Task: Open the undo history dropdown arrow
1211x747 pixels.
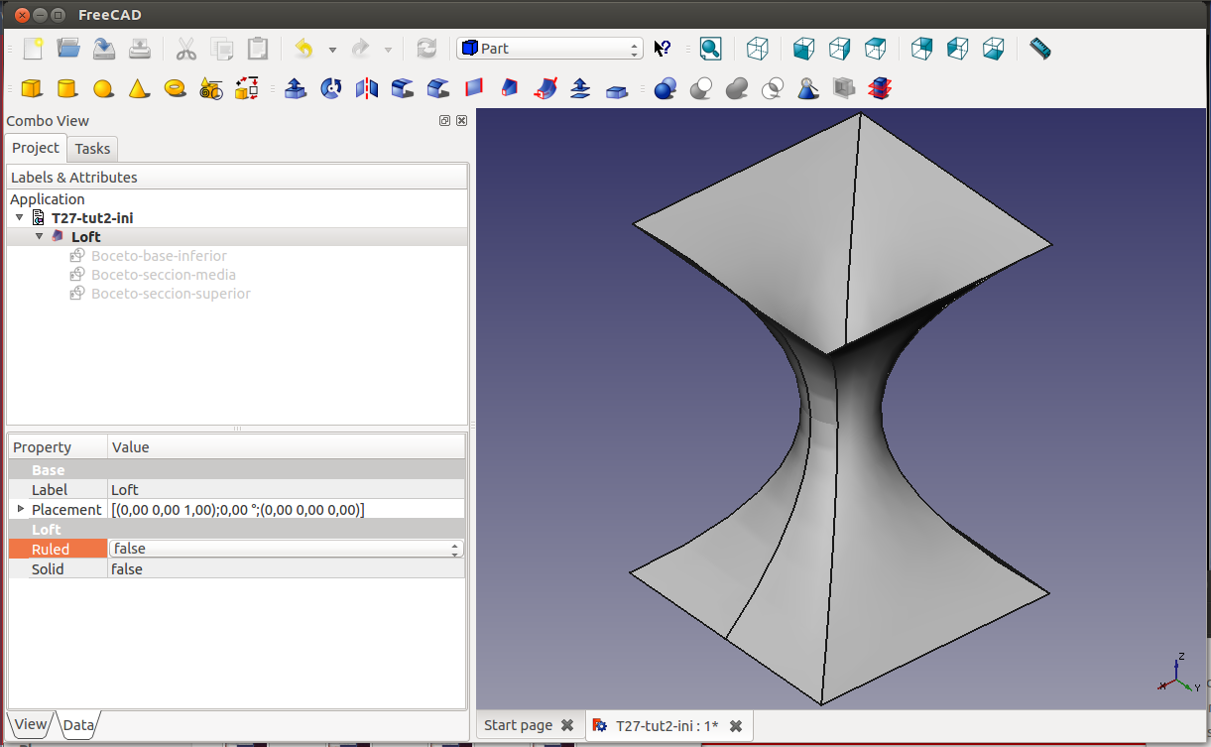Action: click(332, 50)
